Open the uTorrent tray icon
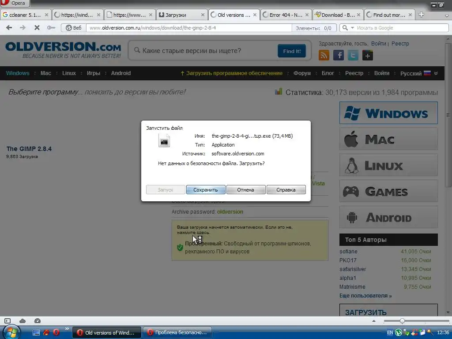This screenshot has height=339, width=452. (x=399, y=332)
